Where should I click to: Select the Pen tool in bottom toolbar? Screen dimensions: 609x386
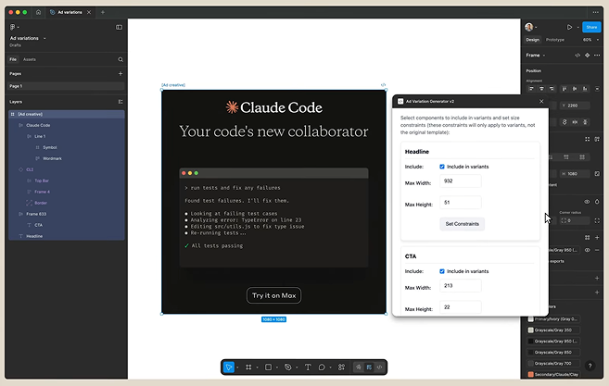click(x=287, y=367)
